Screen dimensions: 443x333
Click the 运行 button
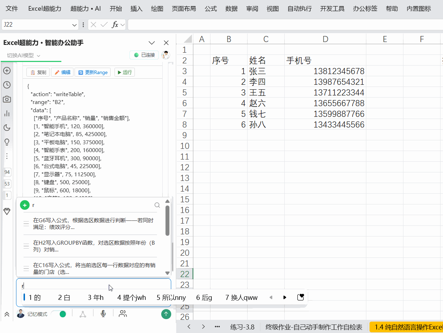tap(124, 72)
